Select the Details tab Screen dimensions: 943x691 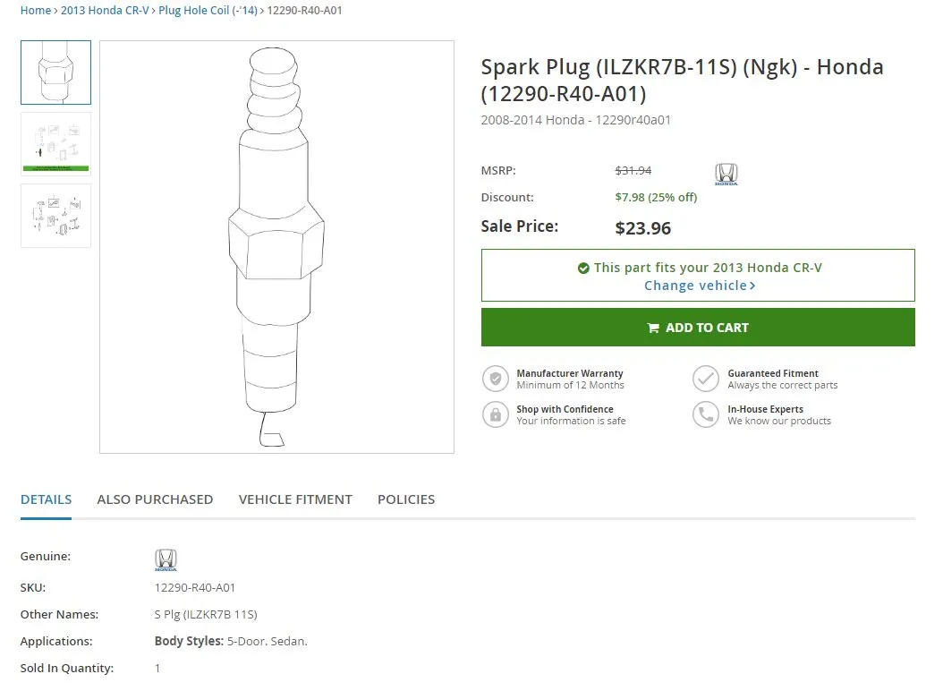46,499
